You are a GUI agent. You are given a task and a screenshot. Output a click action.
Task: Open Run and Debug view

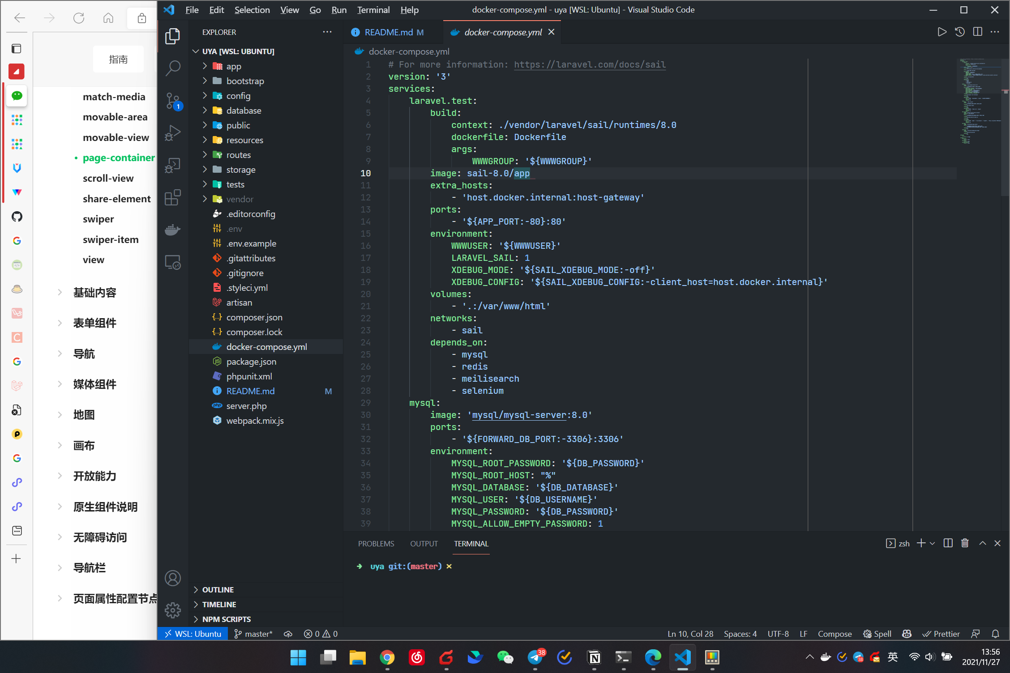coord(173,133)
